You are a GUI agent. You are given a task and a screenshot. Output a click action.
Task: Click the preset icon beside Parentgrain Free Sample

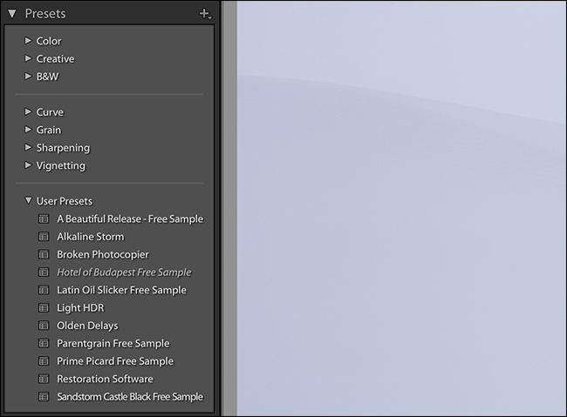tap(44, 343)
